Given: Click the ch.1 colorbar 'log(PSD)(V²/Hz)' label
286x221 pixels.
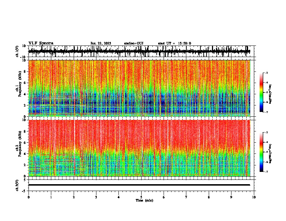Looking at the screenshot, I should pyautogui.click(x=270, y=94).
